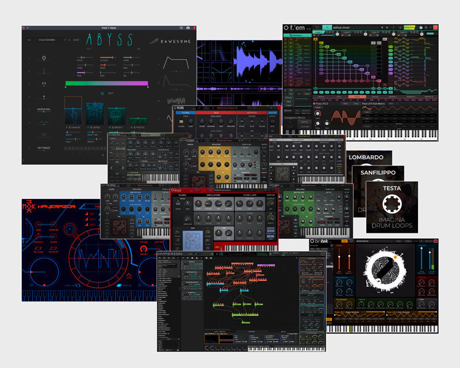Screen dimensions: 460x368
Task: Adjust the DELAY TIME slider in Abyss
Action: tap(94, 132)
